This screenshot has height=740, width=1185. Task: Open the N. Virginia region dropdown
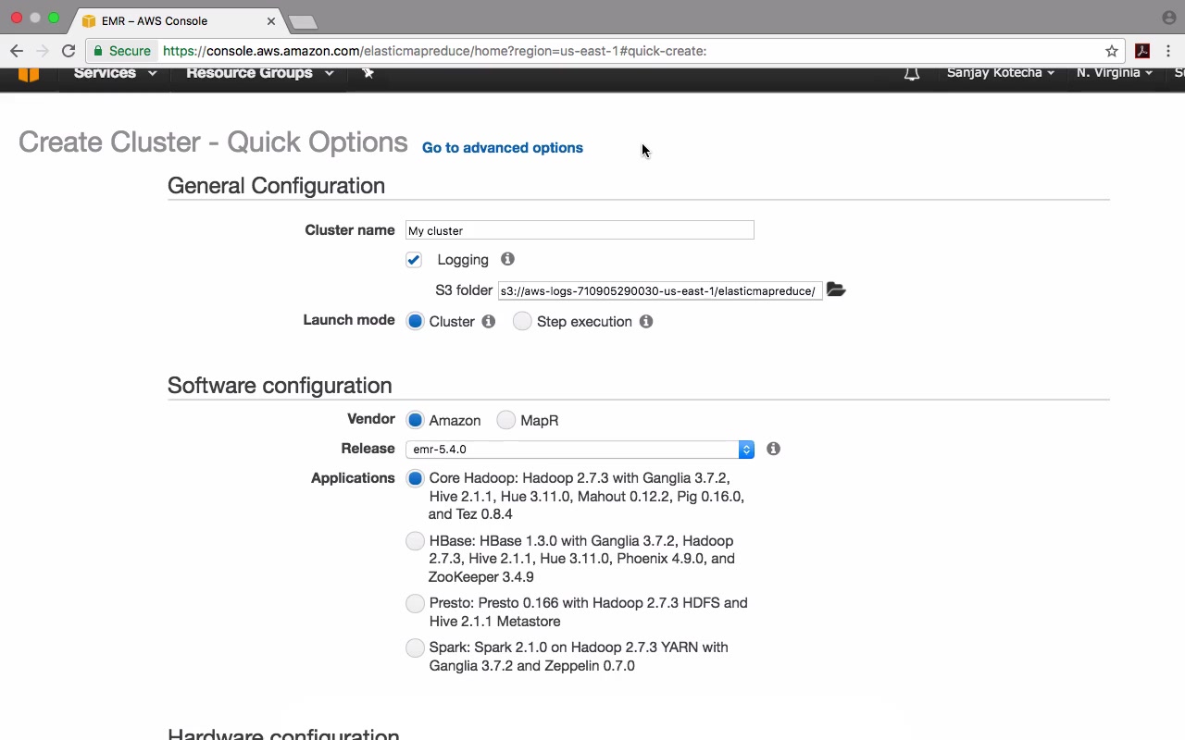point(1114,73)
